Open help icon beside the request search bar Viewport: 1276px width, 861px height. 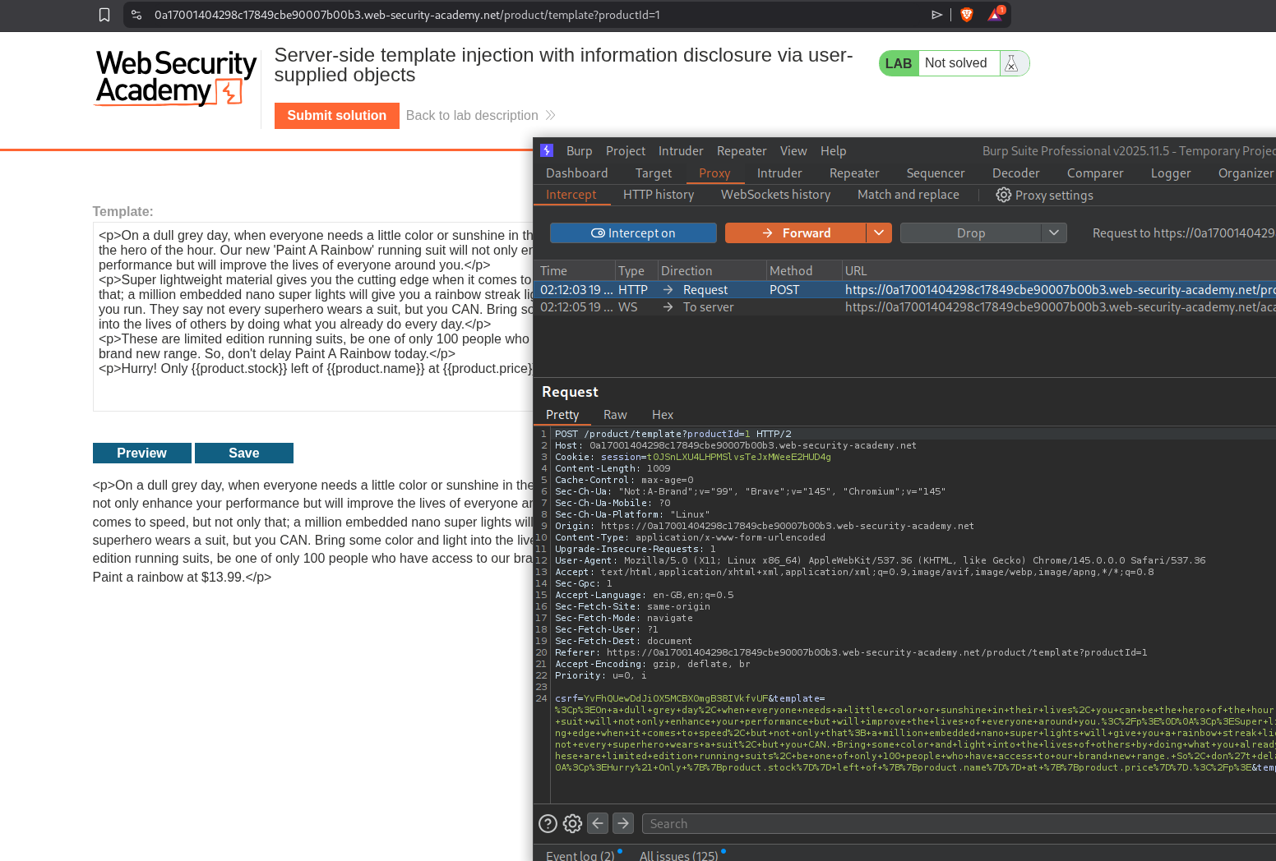(548, 823)
